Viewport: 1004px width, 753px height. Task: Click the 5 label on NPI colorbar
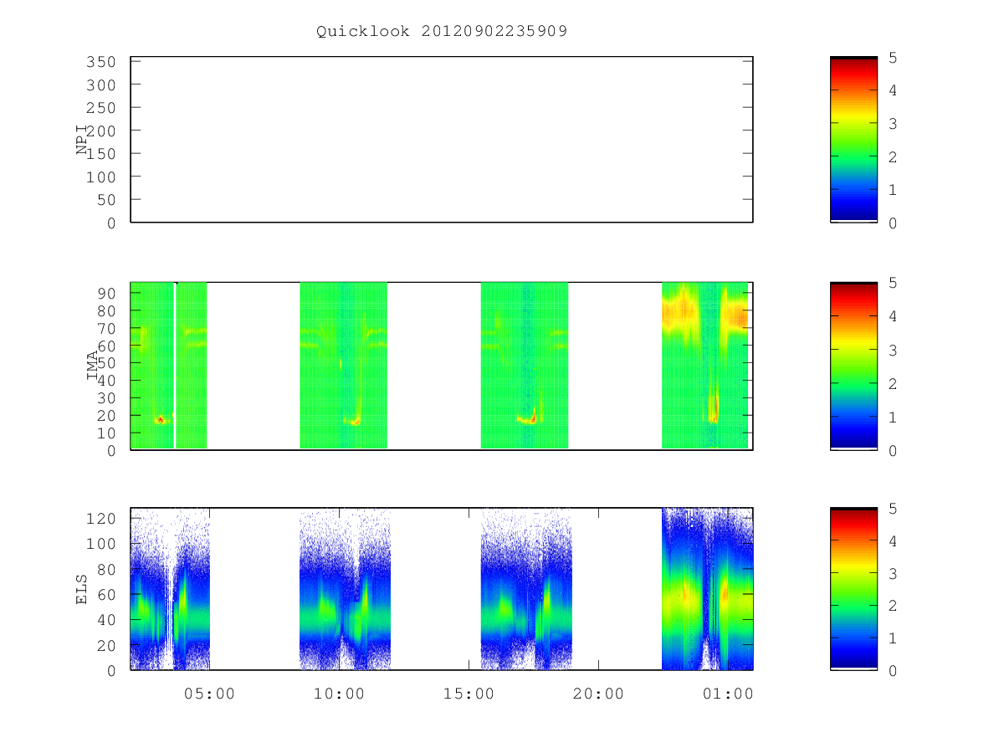click(x=894, y=58)
